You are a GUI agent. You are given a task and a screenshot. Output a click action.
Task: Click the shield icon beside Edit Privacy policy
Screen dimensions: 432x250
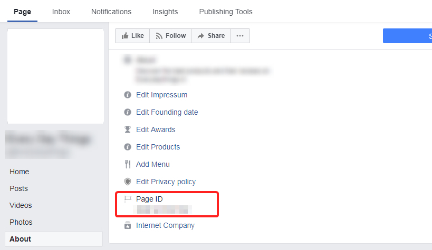(x=128, y=182)
